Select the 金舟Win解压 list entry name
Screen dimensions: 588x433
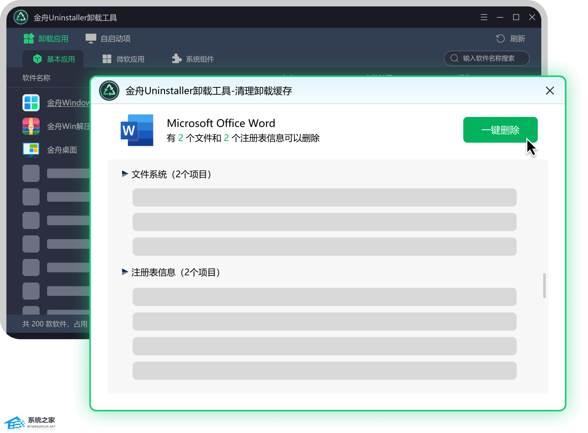68,126
